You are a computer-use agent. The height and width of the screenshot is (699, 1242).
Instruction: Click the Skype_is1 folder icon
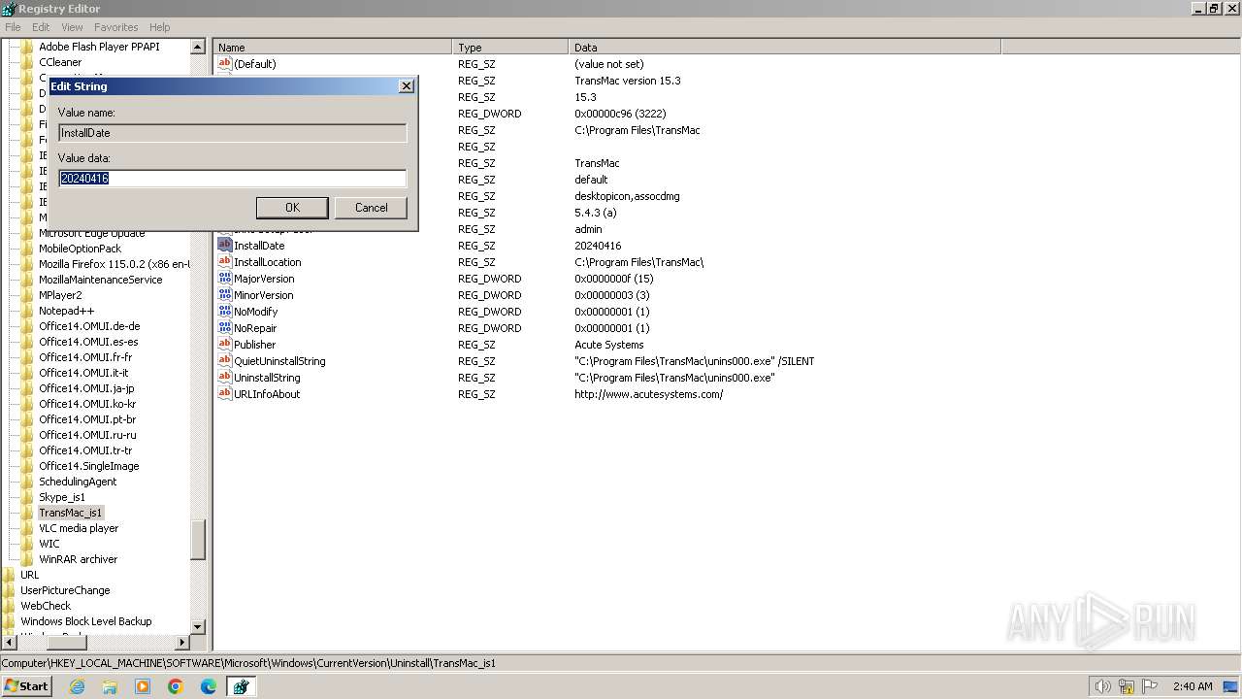pos(27,497)
